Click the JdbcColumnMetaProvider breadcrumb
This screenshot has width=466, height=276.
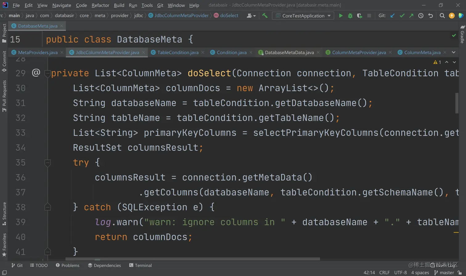point(178,15)
